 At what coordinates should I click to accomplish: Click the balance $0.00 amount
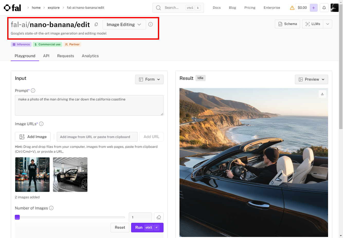coord(302,8)
